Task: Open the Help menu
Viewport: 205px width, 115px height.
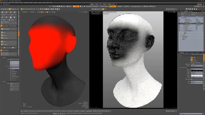Action: tap(51, 3)
